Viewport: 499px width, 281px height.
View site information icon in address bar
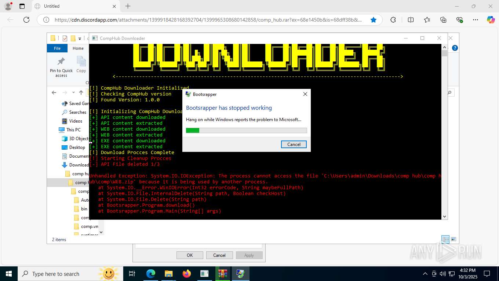coord(47,20)
